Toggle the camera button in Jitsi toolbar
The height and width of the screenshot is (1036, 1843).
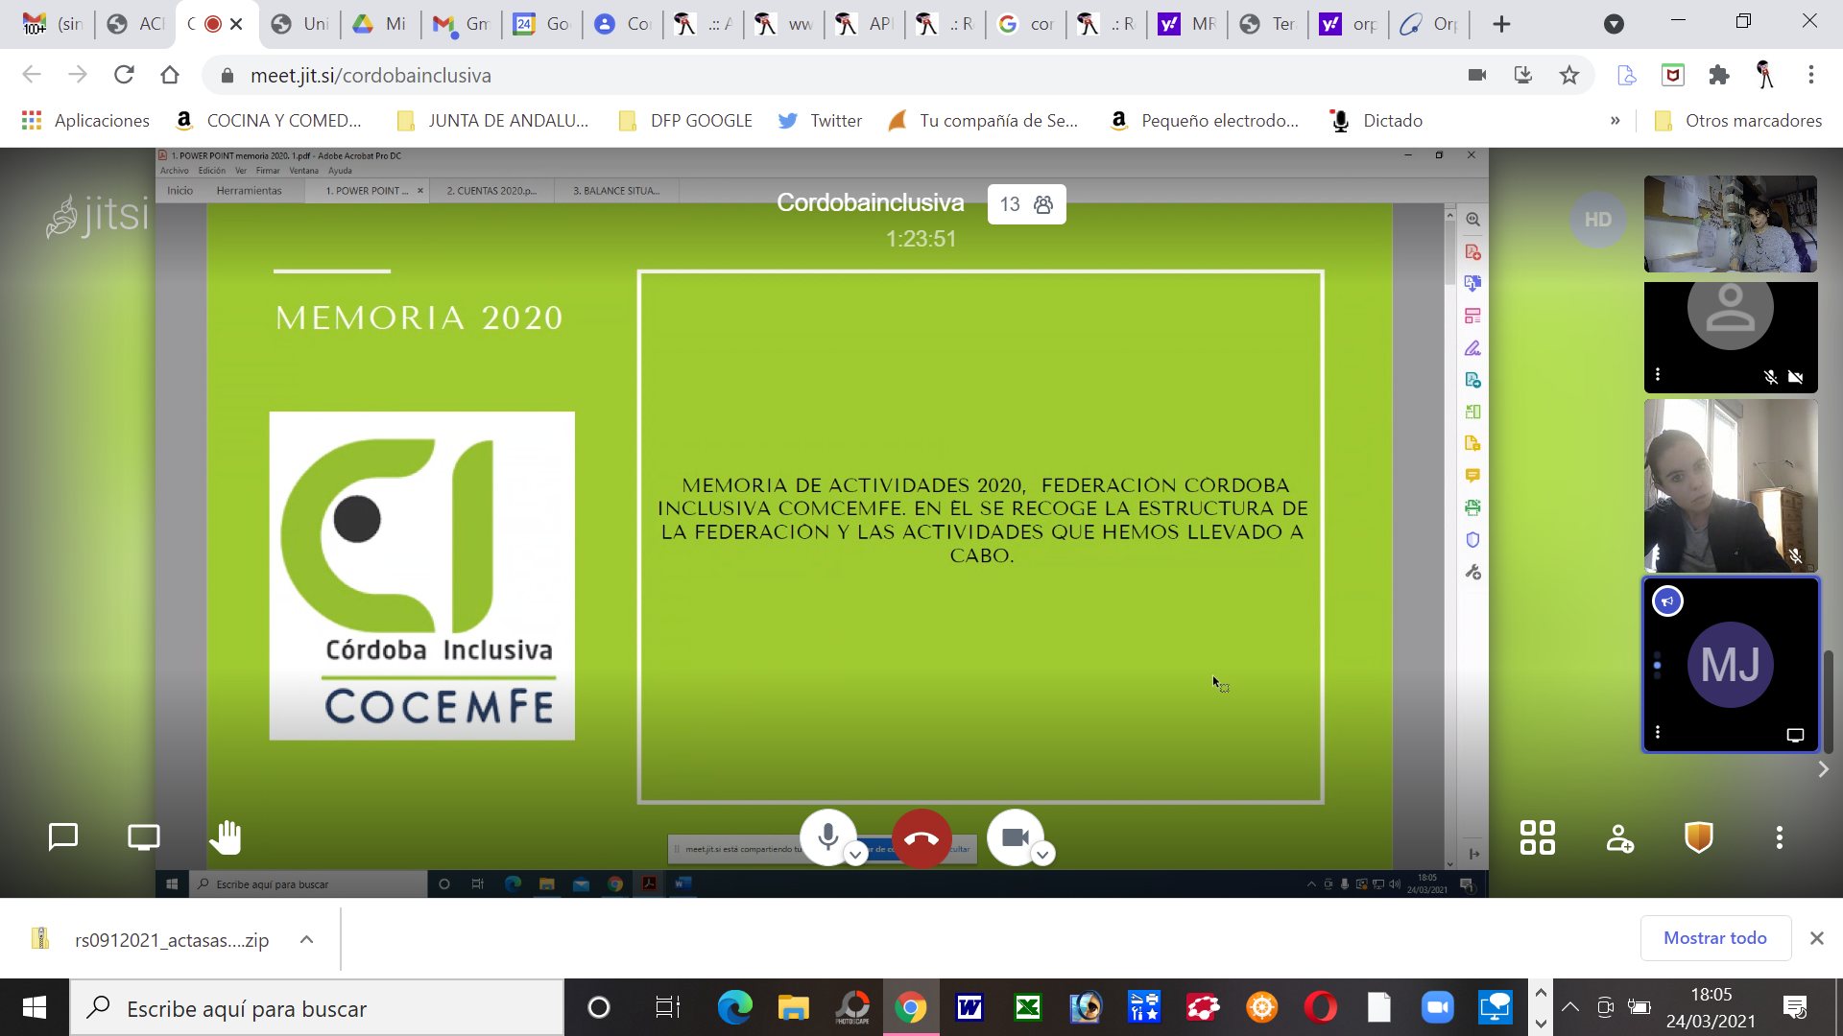click(1015, 837)
